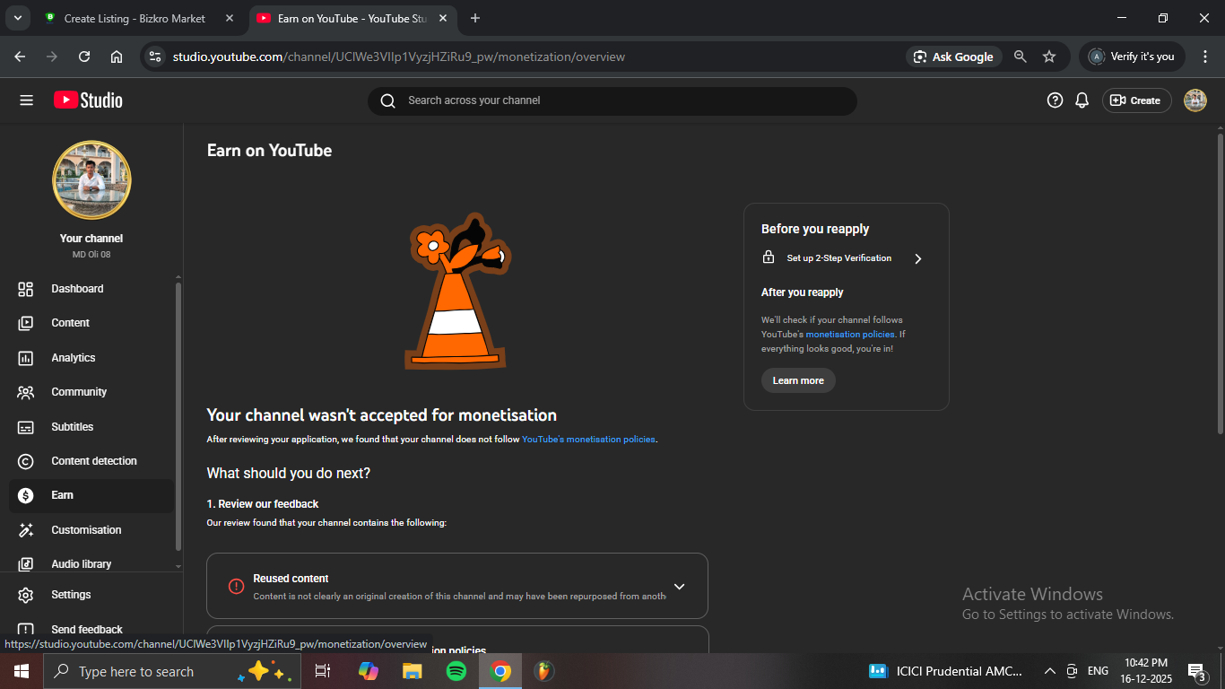Open the YouTube Studio hamburger menu
1225x689 pixels.
tap(26, 100)
